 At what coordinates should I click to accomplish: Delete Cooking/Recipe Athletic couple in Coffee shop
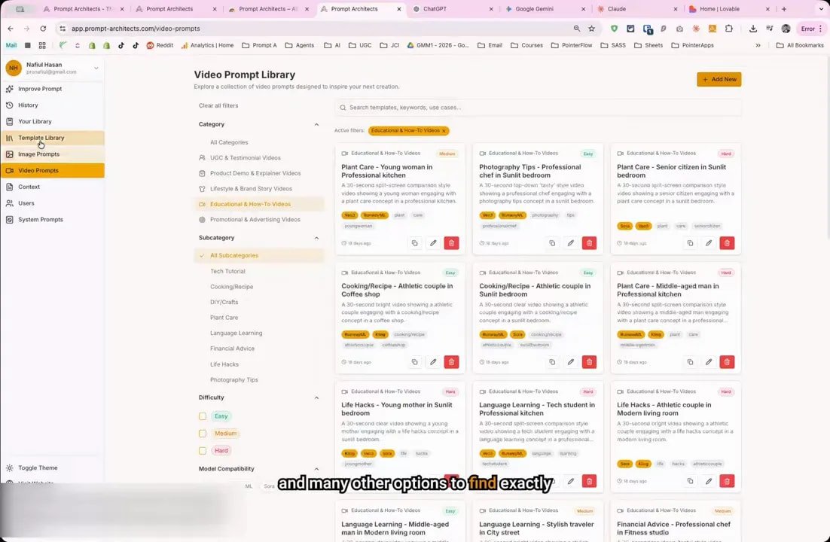click(x=451, y=362)
